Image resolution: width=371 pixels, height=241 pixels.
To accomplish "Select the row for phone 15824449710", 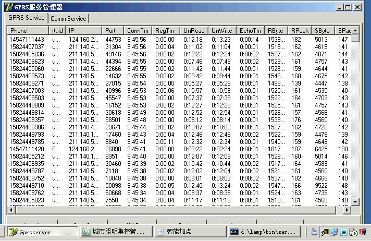I will click(x=179, y=186).
